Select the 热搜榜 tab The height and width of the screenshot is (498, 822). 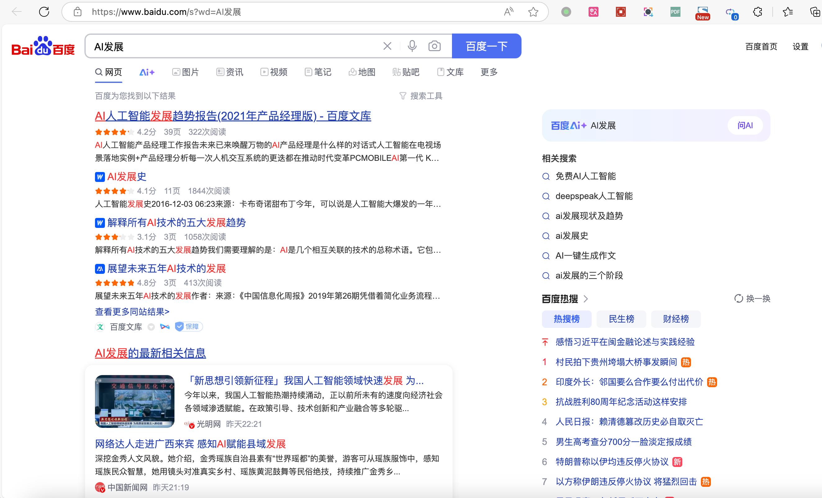(x=567, y=319)
